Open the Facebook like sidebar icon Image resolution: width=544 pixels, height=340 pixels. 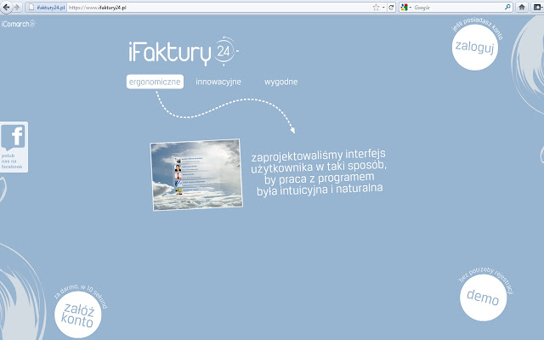[x=13, y=137]
